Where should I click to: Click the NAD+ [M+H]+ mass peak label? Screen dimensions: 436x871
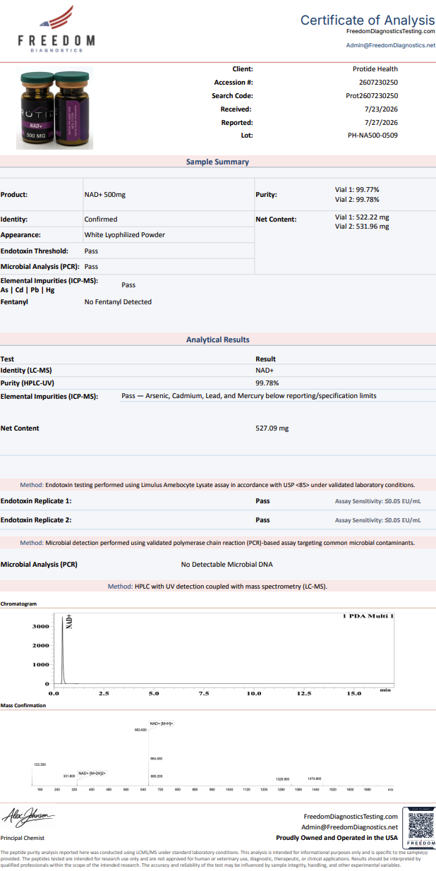[x=162, y=723]
